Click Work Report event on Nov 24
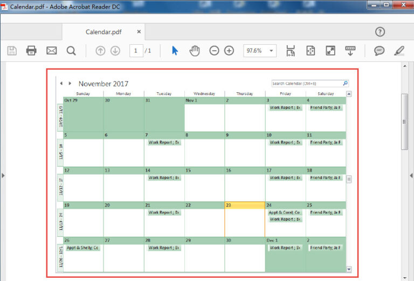Image resolution: width=414 pixels, height=281 pixels. pos(285,219)
